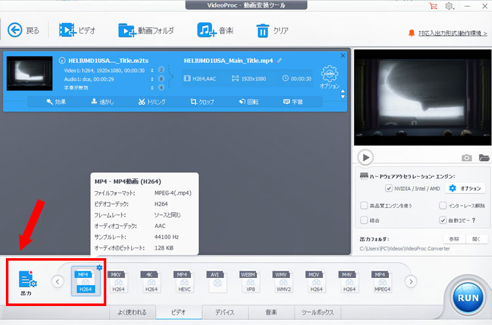Click output path C:\Users\PC\Videos text
This screenshot has width=492, height=325.
pyautogui.click(x=405, y=248)
